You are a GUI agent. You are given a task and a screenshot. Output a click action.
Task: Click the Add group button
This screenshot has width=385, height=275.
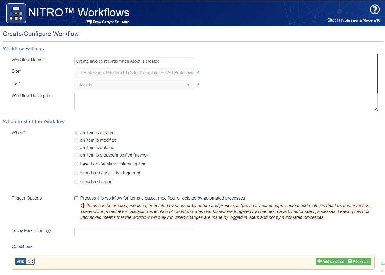(x=359, y=261)
